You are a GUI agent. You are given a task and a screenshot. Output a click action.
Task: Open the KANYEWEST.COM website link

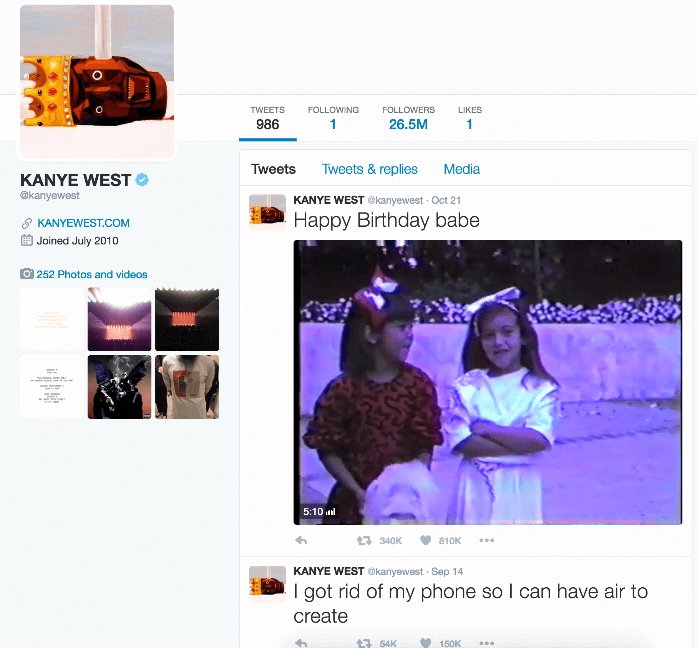click(83, 223)
